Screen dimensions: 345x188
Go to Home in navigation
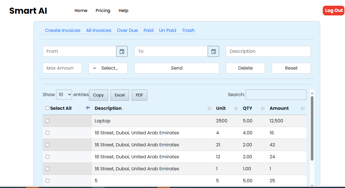pyautogui.click(x=81, y=11)
